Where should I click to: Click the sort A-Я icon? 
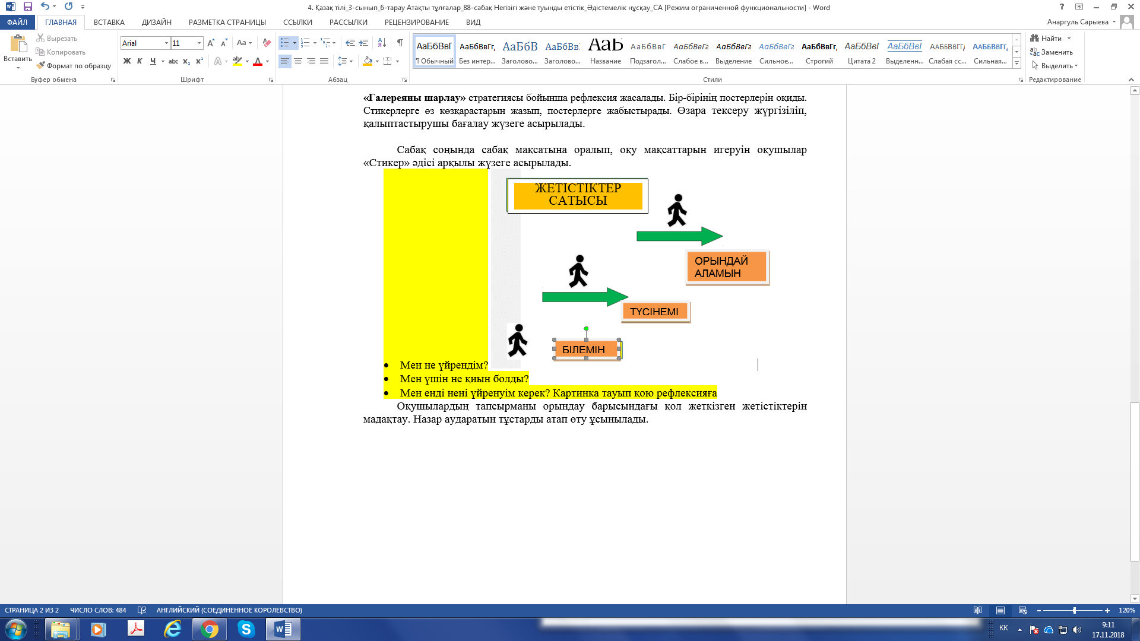382,43
